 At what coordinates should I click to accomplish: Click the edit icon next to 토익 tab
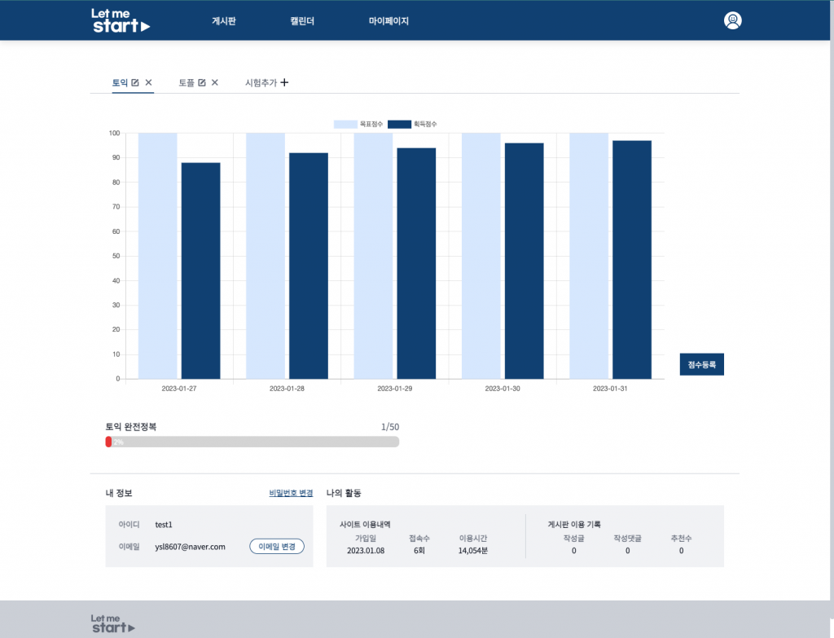[135, 83]
